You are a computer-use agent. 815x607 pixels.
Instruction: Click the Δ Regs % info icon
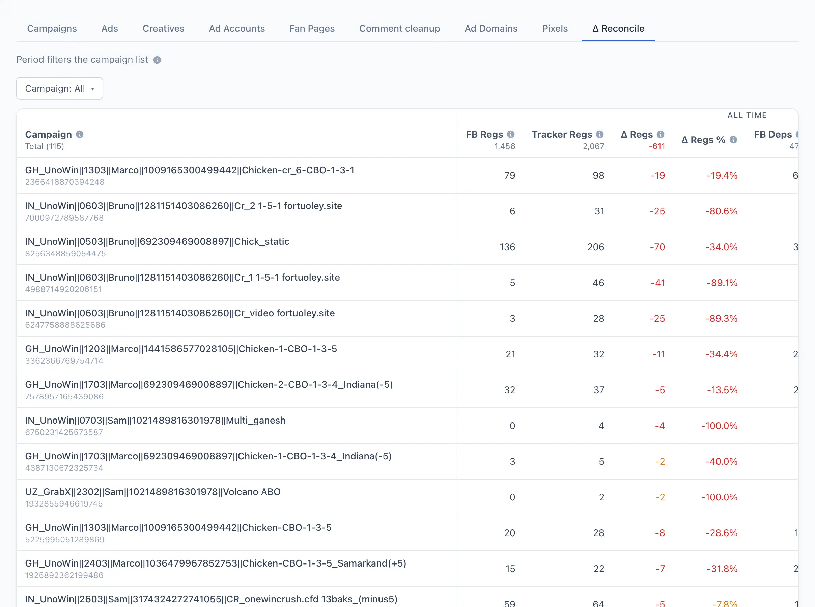pyautogui.click(x=733, y=140)
